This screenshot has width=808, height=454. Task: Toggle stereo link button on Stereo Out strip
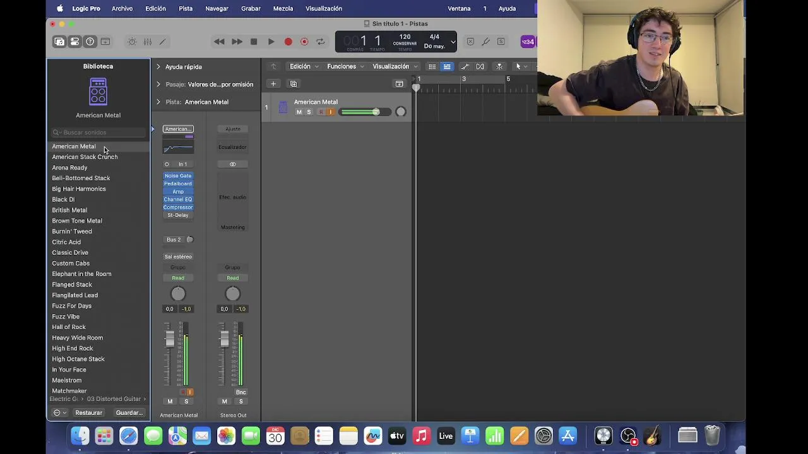232,164
